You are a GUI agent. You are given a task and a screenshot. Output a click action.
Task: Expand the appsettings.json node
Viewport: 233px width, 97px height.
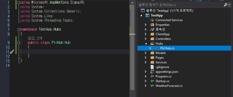pos(146,72)
